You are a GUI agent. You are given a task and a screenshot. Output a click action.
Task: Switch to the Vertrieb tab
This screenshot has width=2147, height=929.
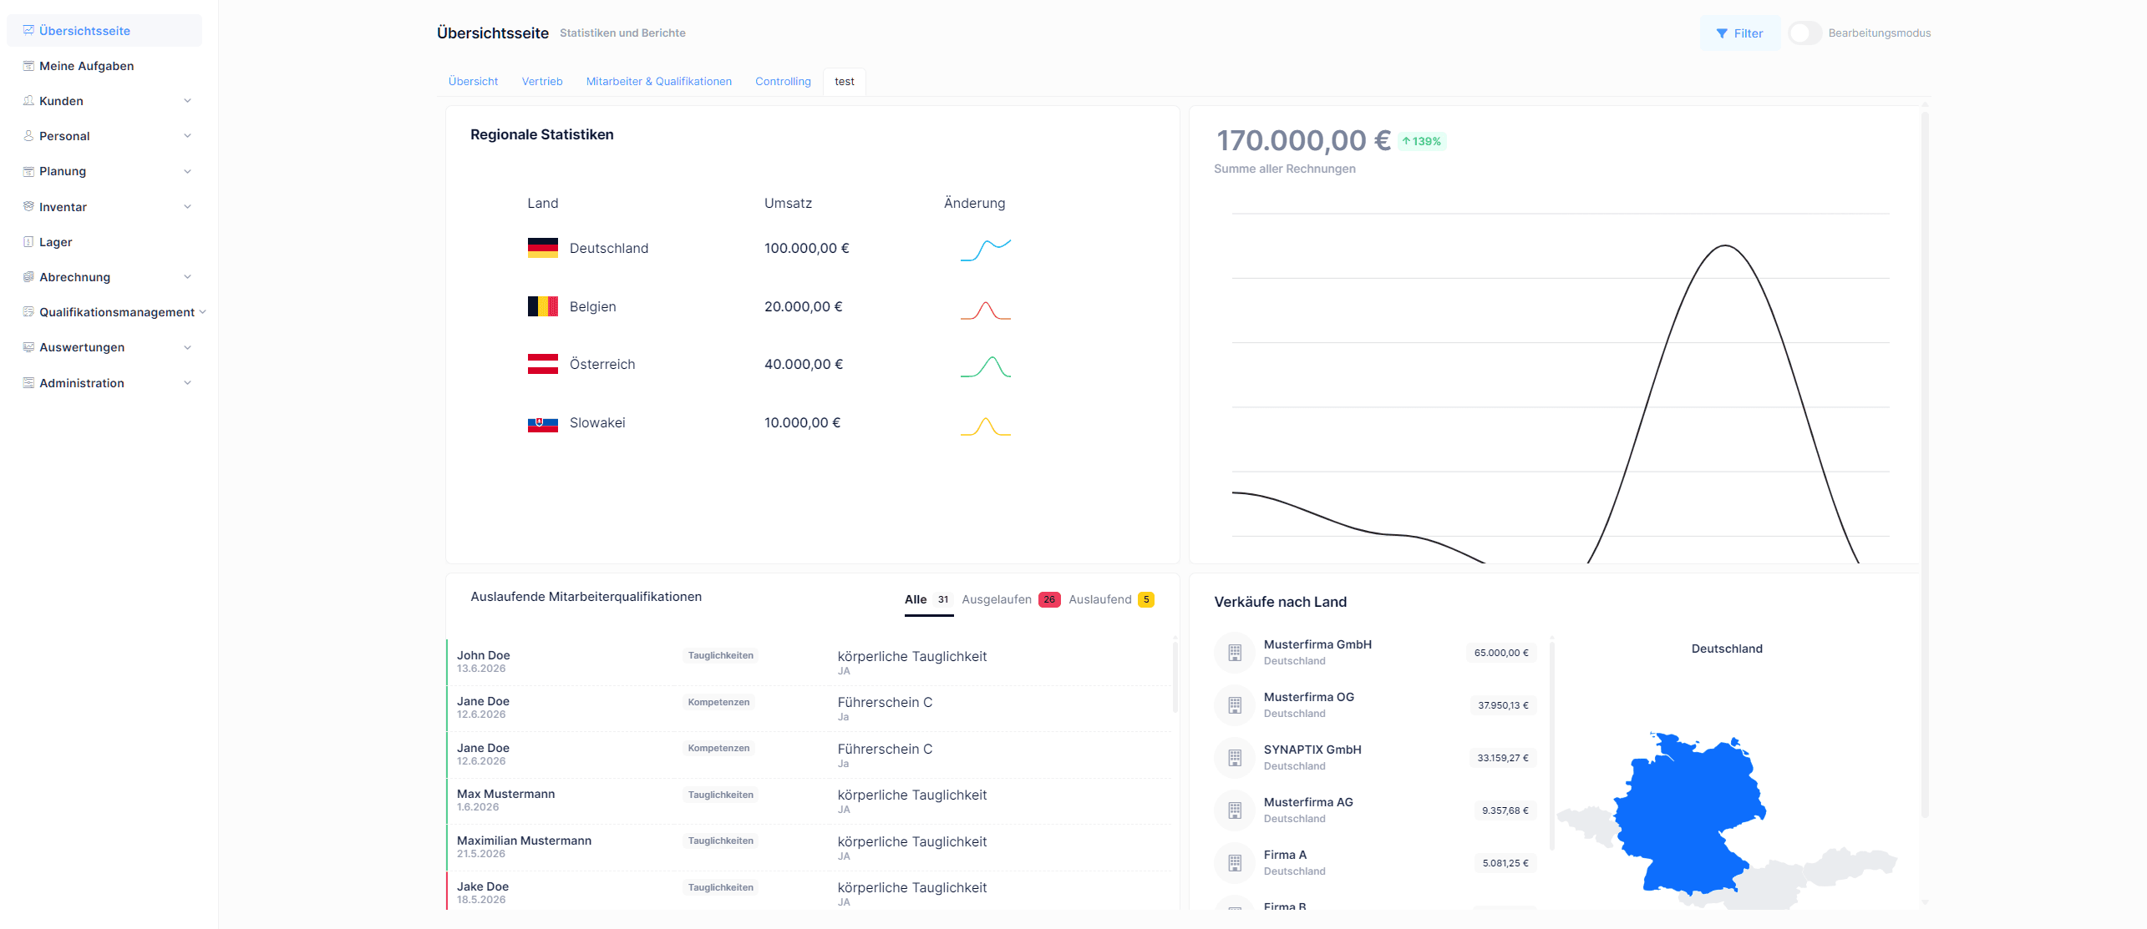[x=542, y=81]
